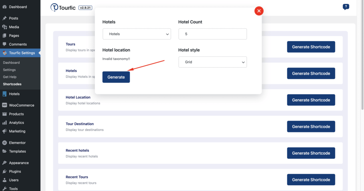Image resolution: width=364 pixels, height=191 pixels.
Task: Open the Hotels dropdown in popup
Action: (x=137, y=34)
